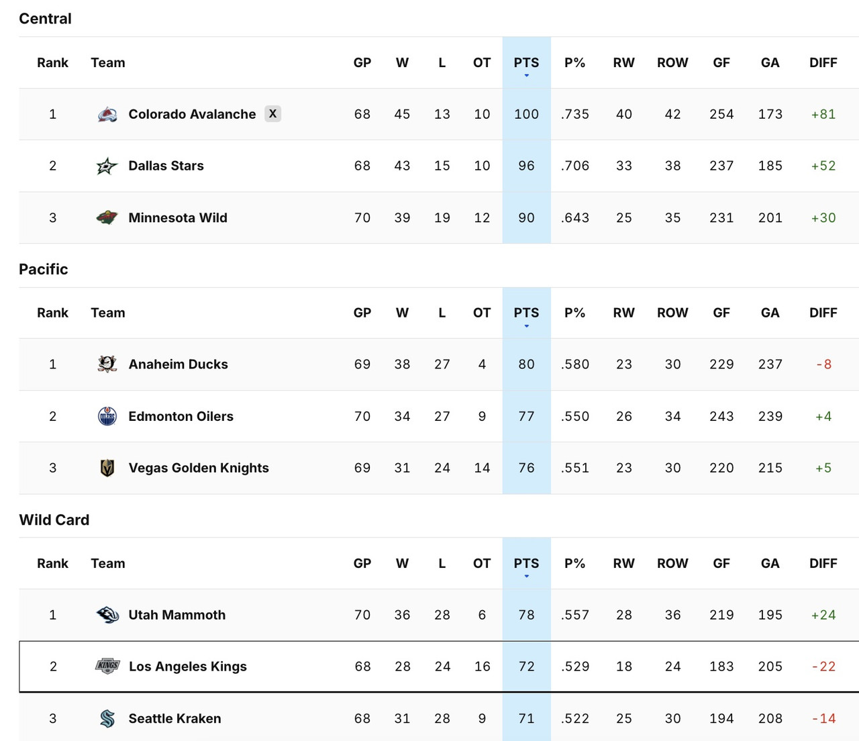
Task: Open the PTS sort arrow in the Pacific table
Action: pos(526,326)
